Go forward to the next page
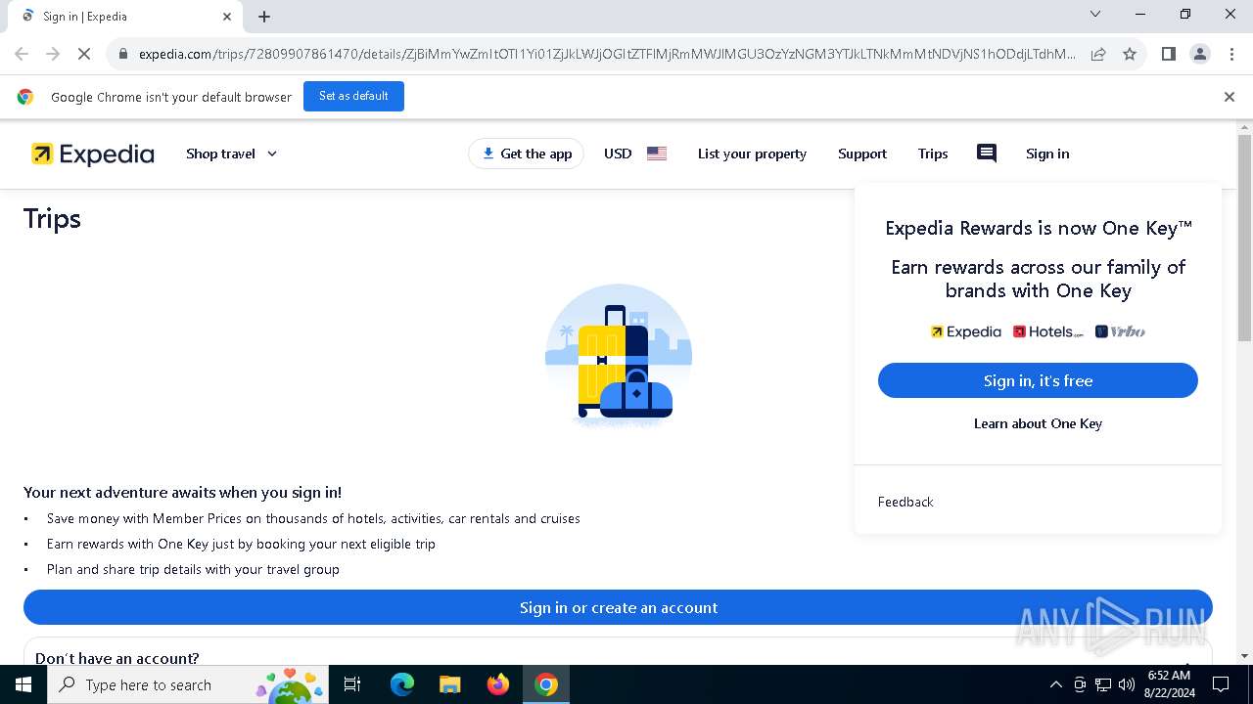The height and width of the screenshot is (704, 1253). click(53, 54)
